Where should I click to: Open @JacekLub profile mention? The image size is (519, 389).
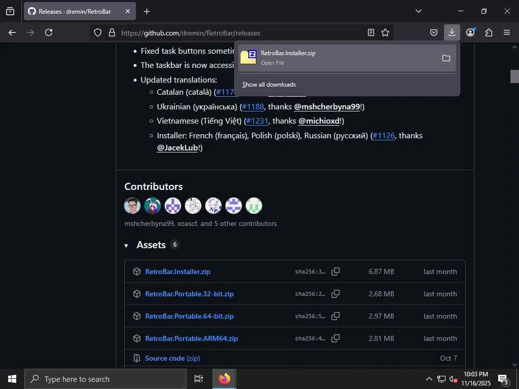pyautogui.click(x=177, y=147)
